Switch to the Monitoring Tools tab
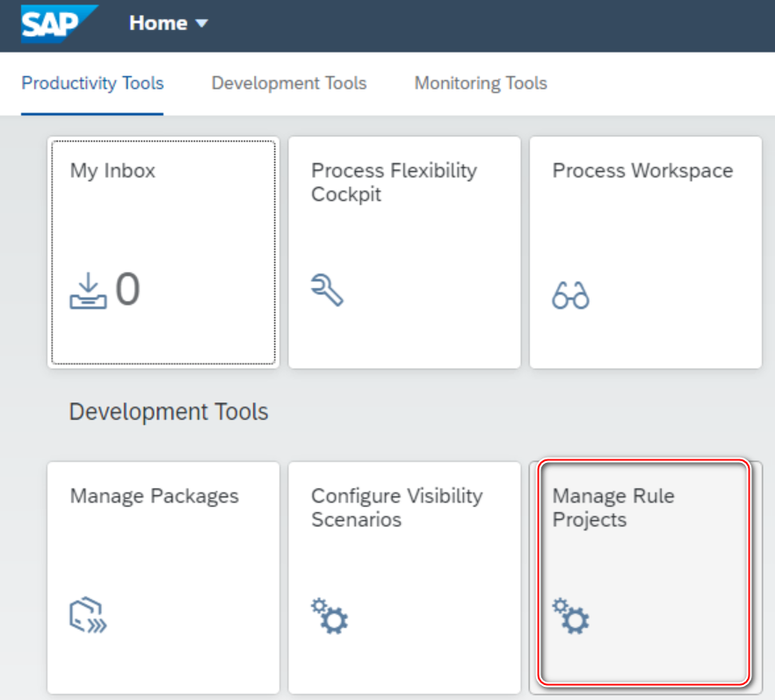The image size is (775, 700). [481, 83]
